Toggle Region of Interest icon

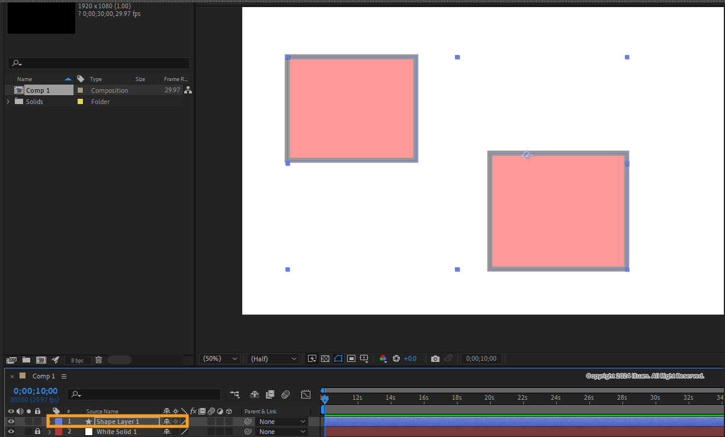click(351, 358)
